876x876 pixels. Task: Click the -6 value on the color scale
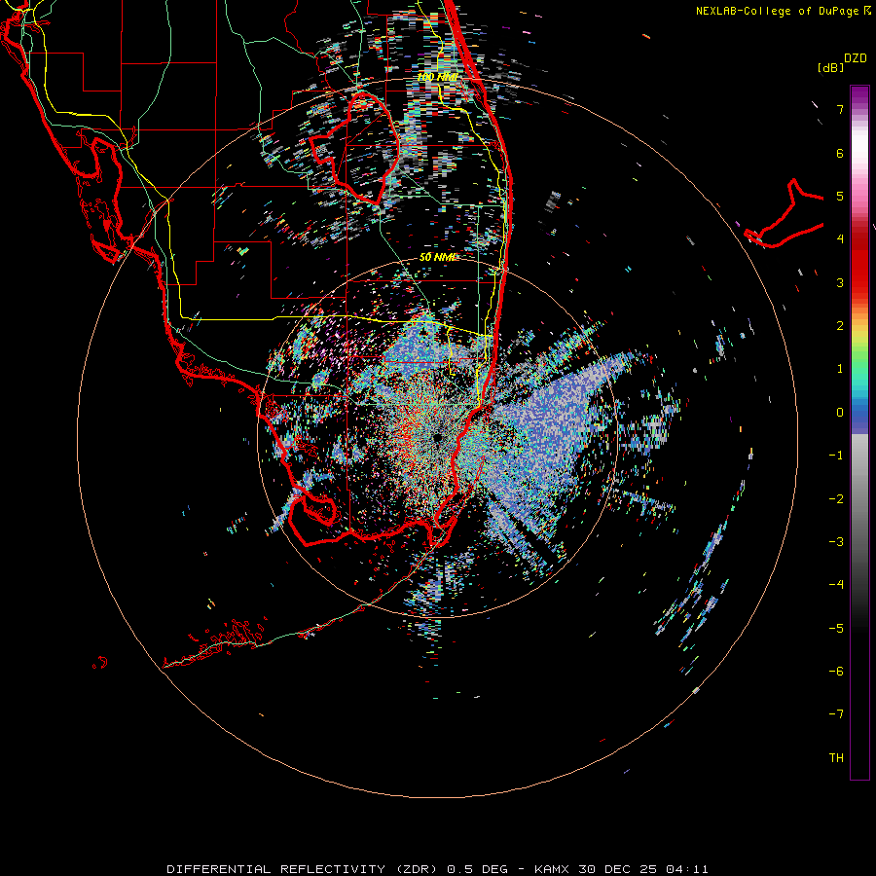pyautogui.click(x=836, y=672)
